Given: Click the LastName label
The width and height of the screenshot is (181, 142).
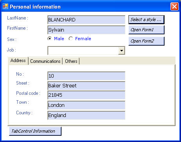Looking at the screenshot, I should pyautogui.click(x=18, y=18).
